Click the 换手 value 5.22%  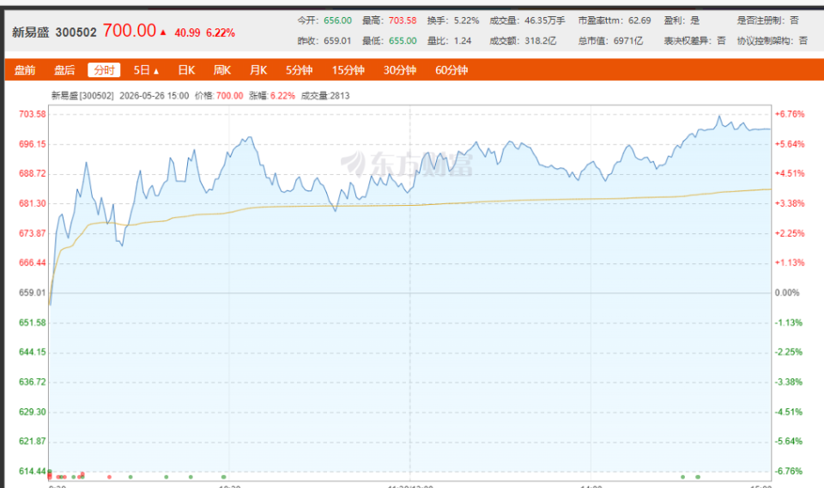[x=467, y=21]
